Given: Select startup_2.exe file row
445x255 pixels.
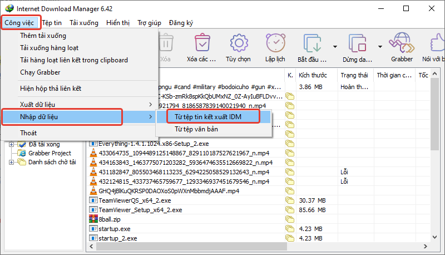Looking at the screenshot, I should coord(118,238).
